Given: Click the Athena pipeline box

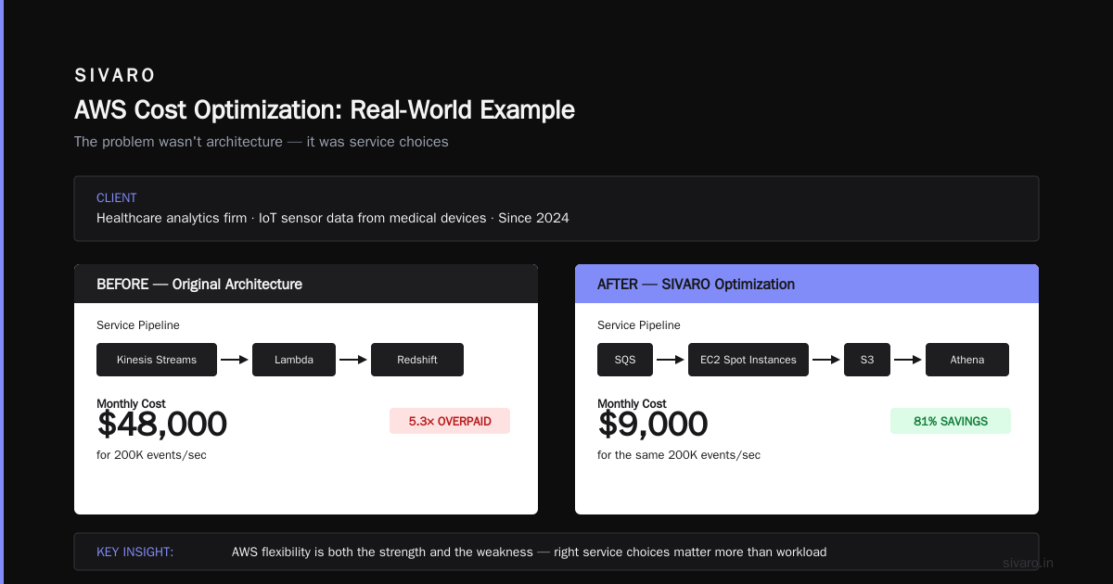Looking at the screenshot, I should (x=967, y=360).
